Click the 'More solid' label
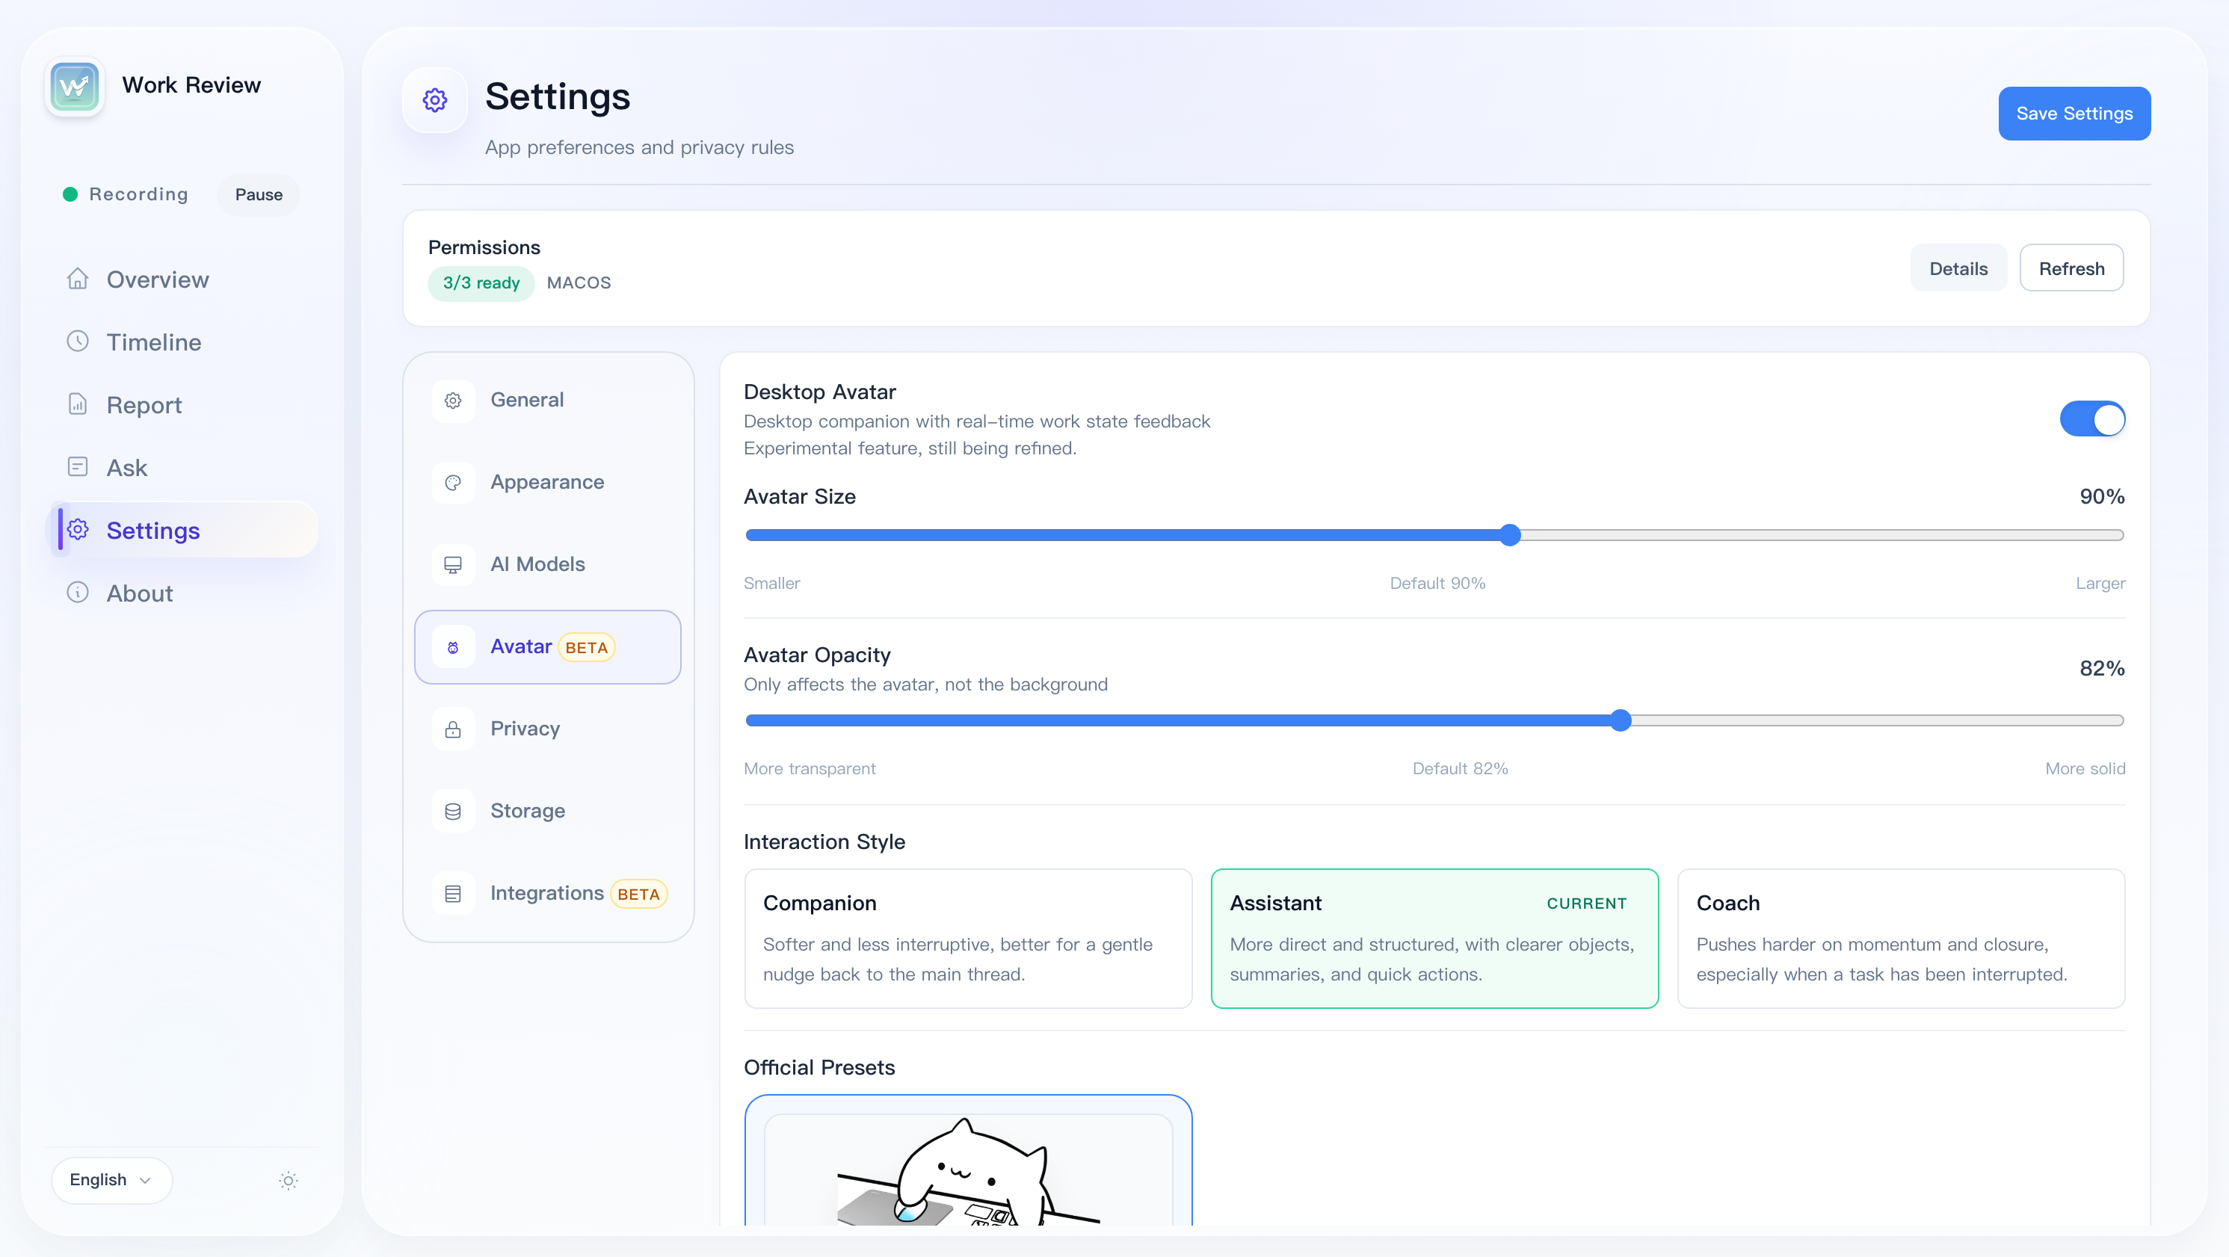 (x=2085, y=768)
